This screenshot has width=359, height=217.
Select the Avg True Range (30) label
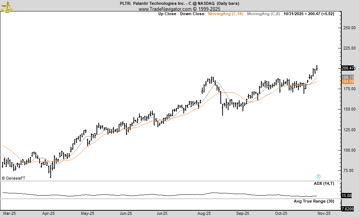[314, 201]
